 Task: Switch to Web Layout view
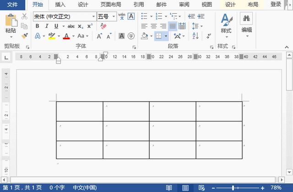pos(201,188)
